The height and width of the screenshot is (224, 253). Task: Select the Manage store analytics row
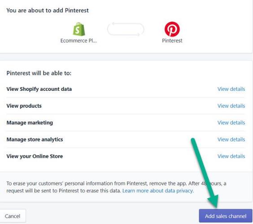[126, 139]
